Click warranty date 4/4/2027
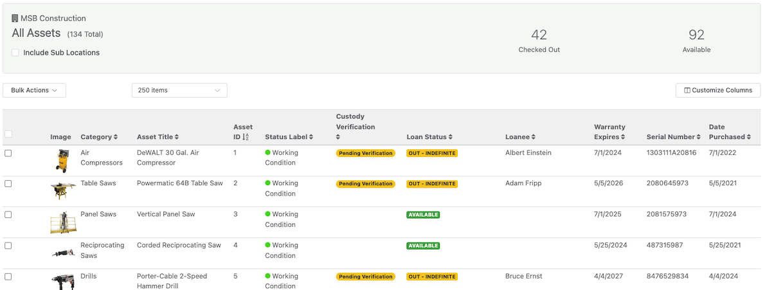 click(608, 276)
